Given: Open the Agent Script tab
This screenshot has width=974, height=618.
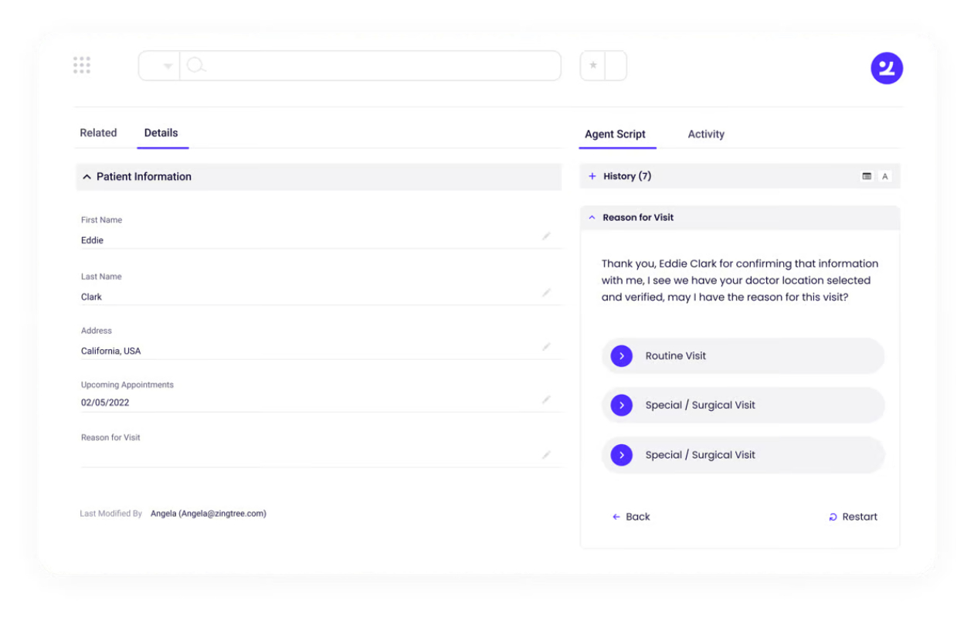Looking at the screenshot, I should click(x=616, y=134).
